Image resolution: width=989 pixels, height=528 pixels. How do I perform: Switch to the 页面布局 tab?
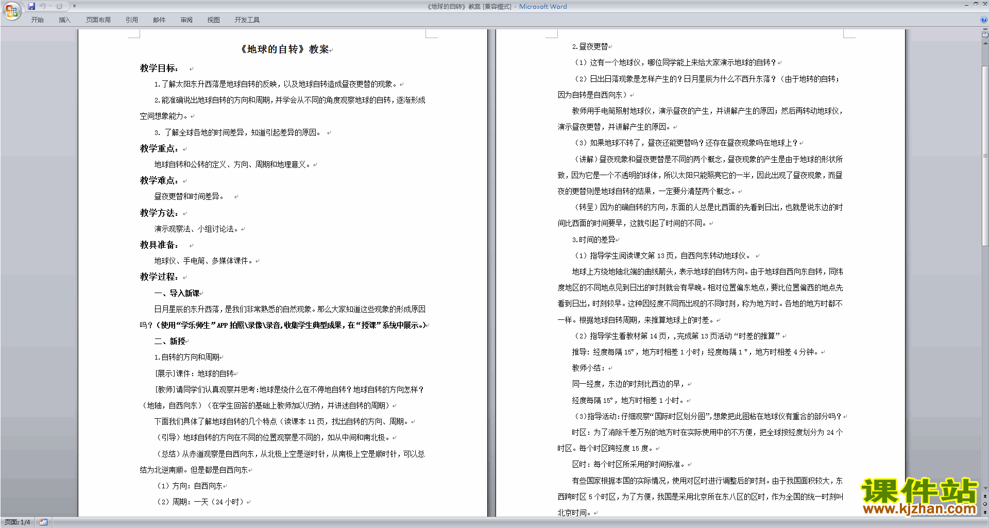point(98,20)
